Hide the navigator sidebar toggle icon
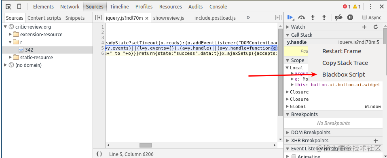 (x=98, y=18)
